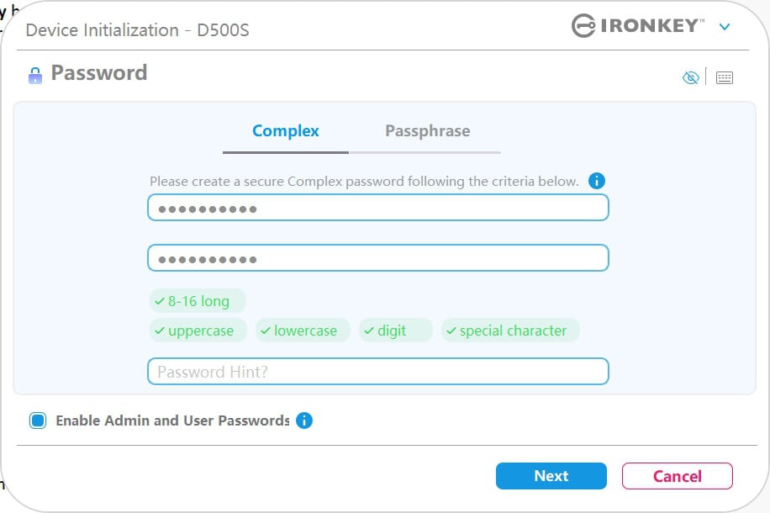The image size is (770, 513).
Task: Select the Complex tab
Action: click(x=286, y=131)
